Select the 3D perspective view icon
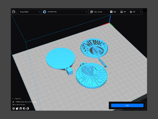This screenshot has width=158, height=119. [13, 109]
